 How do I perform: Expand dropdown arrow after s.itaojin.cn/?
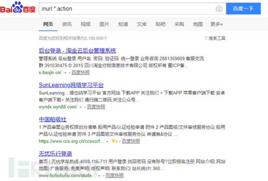click(x=65, y=73)
